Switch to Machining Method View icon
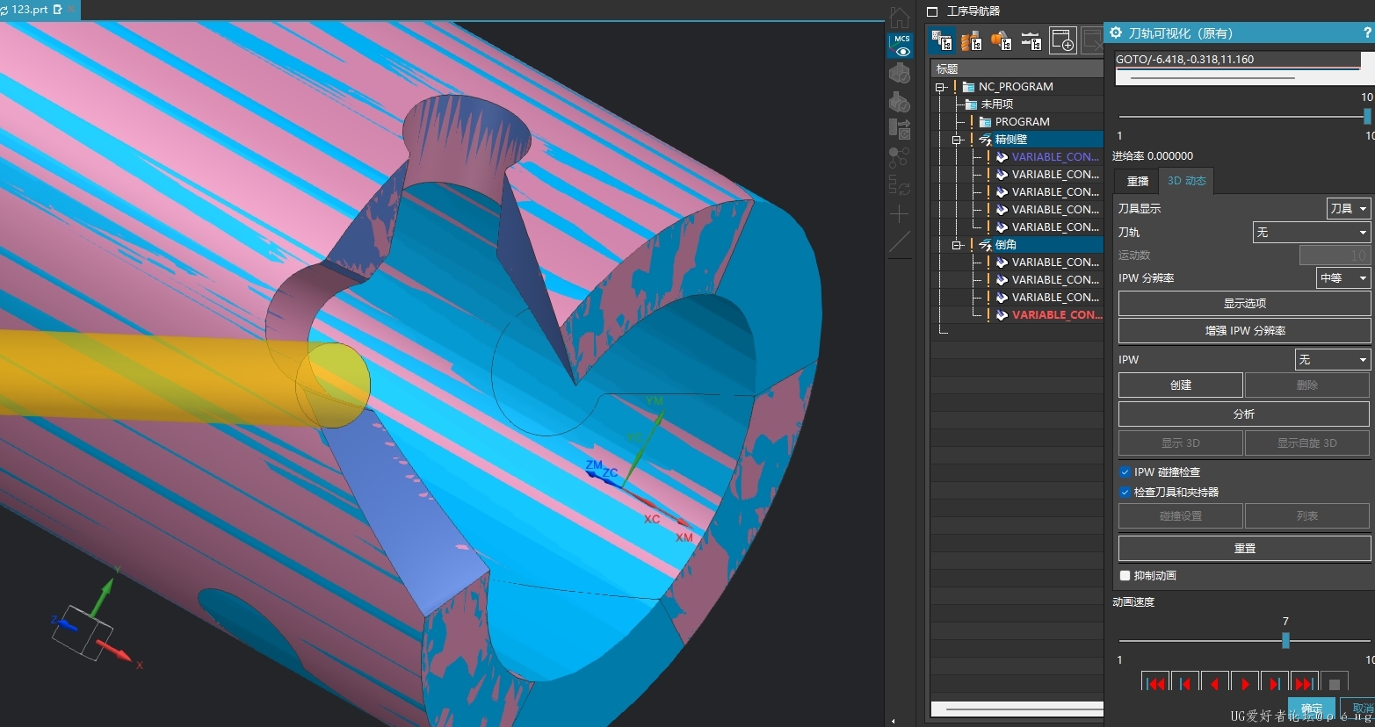This screenshot has width=1375, height=727. 1031,40
